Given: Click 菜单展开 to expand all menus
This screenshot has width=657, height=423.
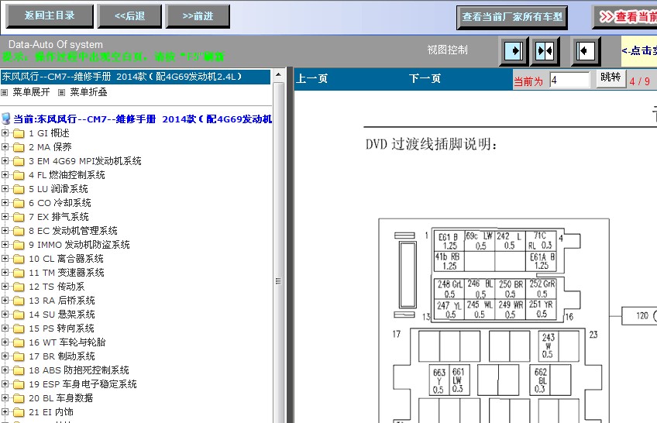Looking at the screenshot, I should 32,92.
